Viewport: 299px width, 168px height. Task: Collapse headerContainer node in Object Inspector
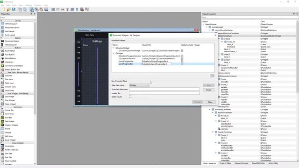click(213, 132)
